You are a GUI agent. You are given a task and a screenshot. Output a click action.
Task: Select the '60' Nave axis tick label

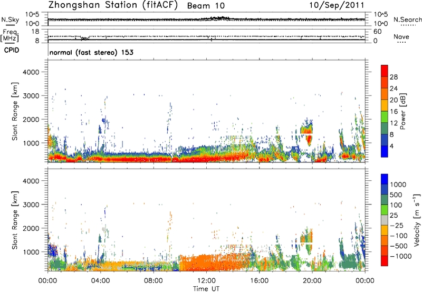[377, 32]
